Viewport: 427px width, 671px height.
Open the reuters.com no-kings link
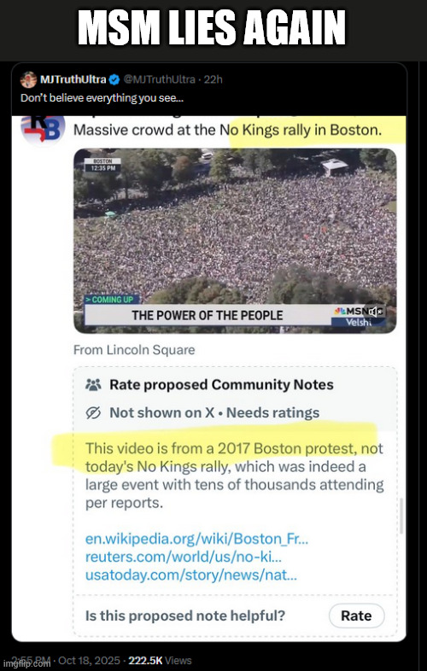click(184, 557)
